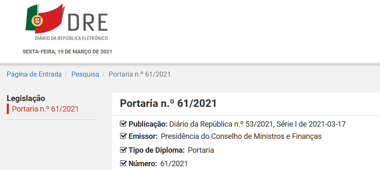
Task: Click the Legislação sidebar heading
Action: [26, 98]
